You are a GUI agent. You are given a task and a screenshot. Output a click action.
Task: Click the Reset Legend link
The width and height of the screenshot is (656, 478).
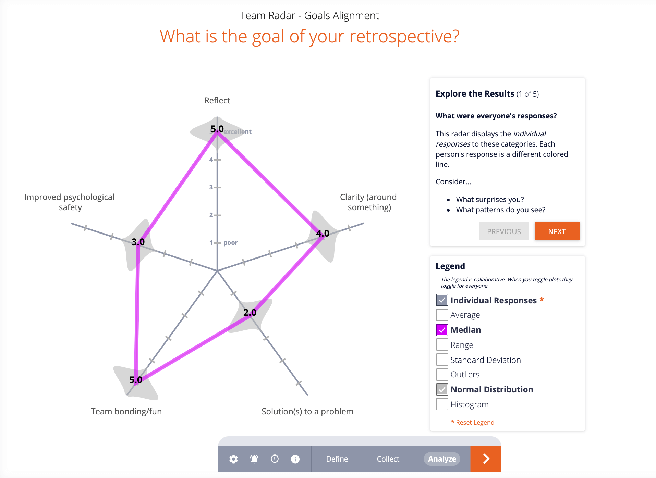point(473,422)
